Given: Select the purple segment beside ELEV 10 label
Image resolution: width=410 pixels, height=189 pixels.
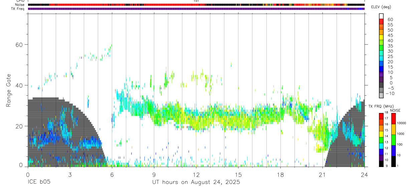Looking at the screenshot, I should point(381,75).
